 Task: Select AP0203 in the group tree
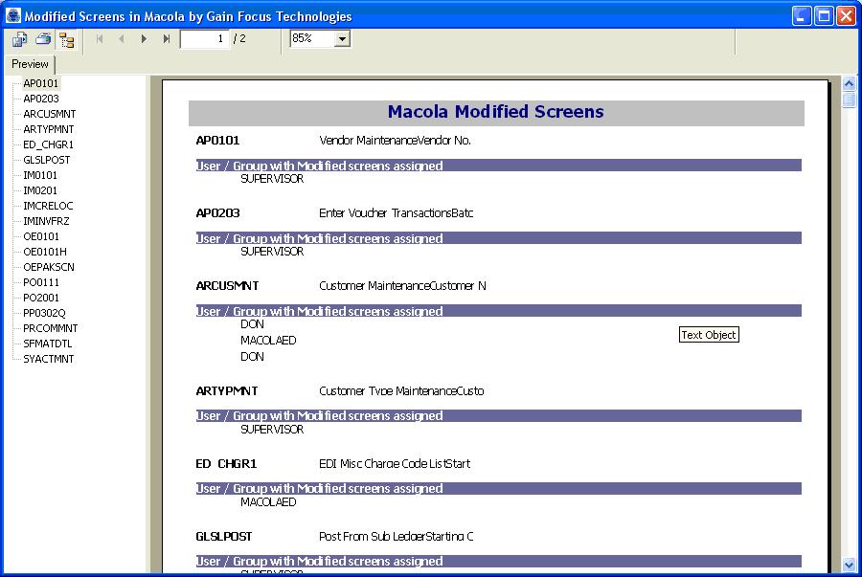click(40, 99)
